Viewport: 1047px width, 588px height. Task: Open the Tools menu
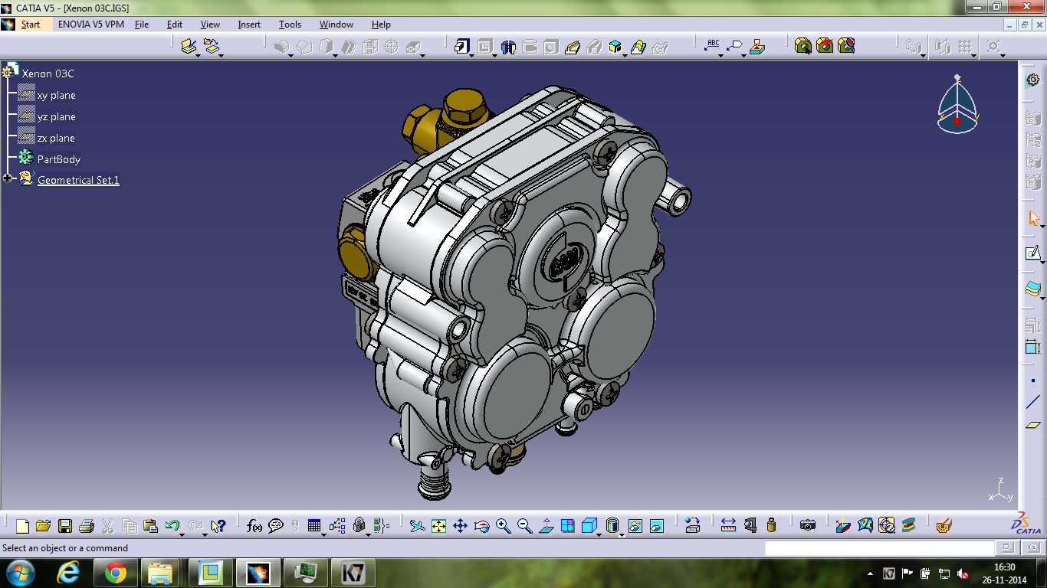click(x=290, y=24)
